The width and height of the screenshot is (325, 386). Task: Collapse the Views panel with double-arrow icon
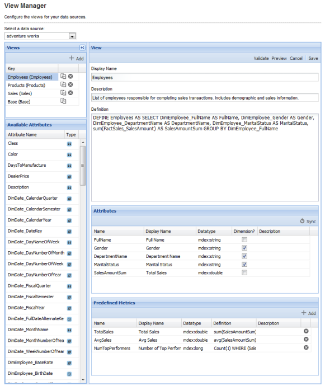[x=82, y=48]
